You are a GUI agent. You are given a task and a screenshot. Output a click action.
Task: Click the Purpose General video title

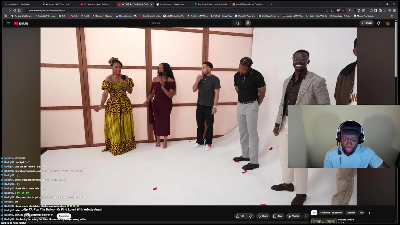[346, 220]
